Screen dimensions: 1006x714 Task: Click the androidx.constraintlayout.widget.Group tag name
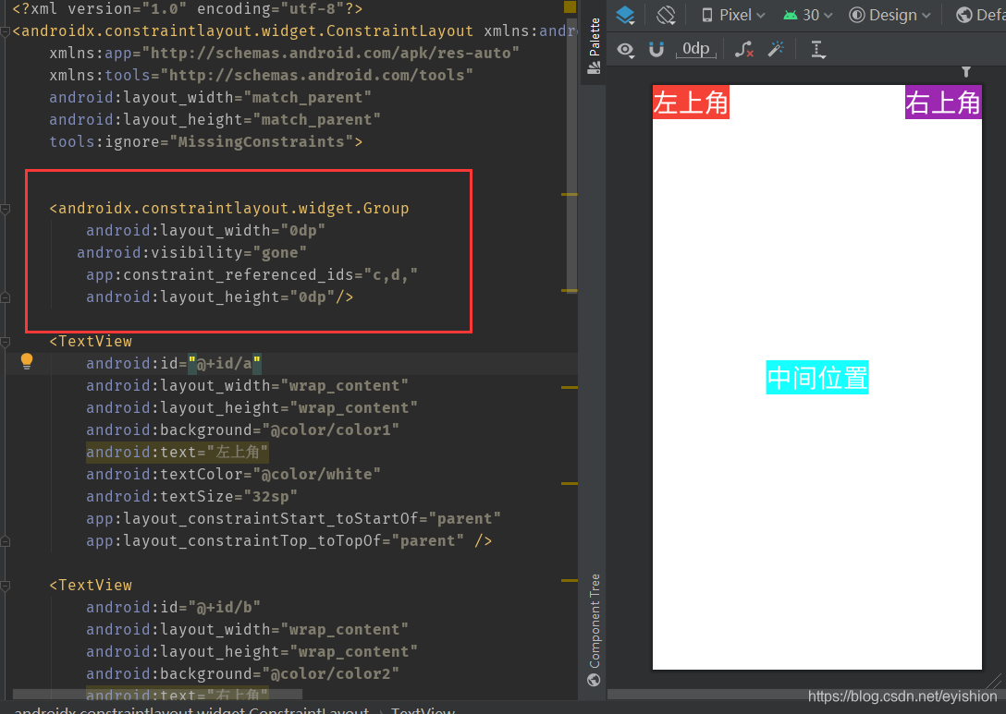(234, 209)
